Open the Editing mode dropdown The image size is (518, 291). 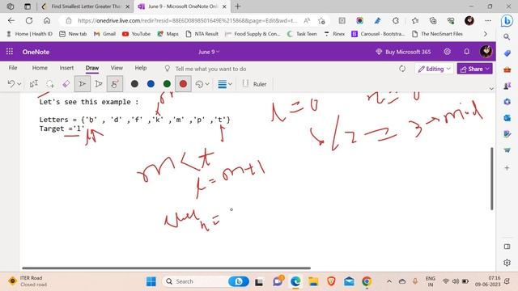click(434, 69)
